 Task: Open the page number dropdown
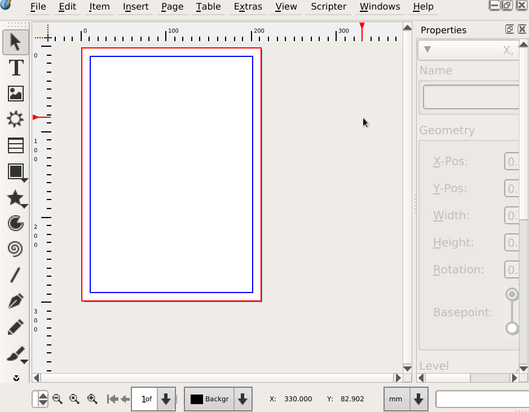166,399
